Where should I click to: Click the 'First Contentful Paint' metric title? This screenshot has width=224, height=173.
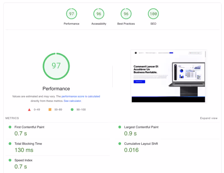coord(29,127)
